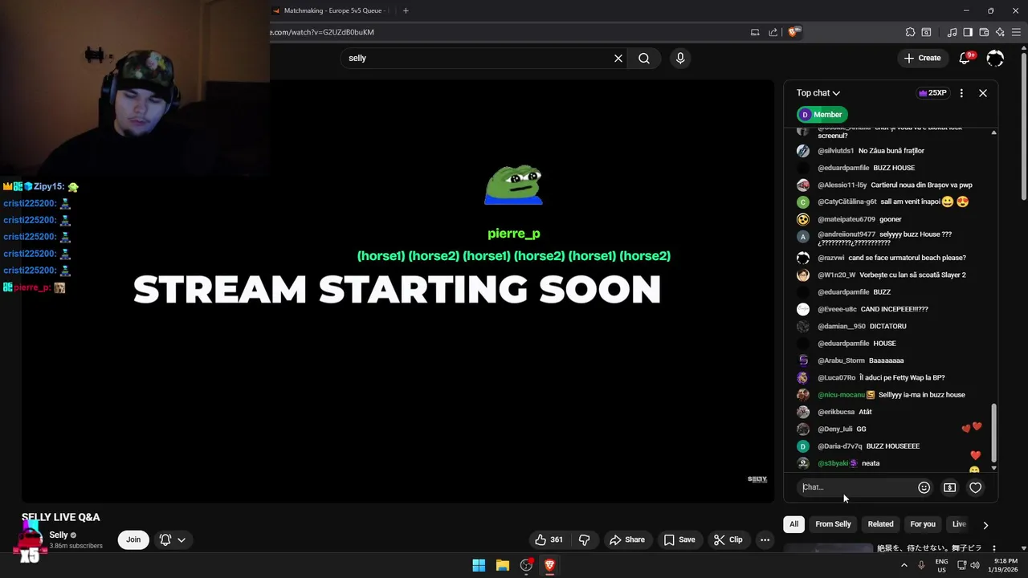This screenshot has height=578, width=1028.
Task: Open Windows Start menu
Action: pos(479,565)
